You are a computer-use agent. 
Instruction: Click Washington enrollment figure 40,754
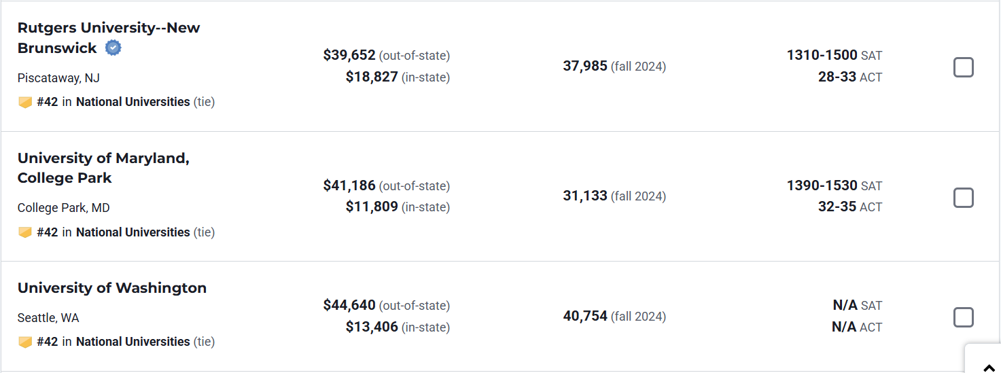coord(585,316)
